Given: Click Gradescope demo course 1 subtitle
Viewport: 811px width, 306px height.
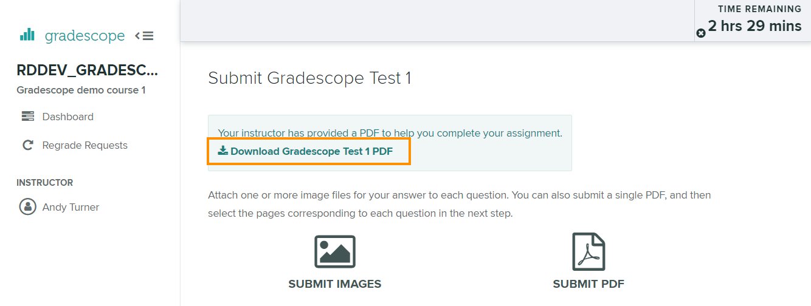Looking at the screenshot, I should click(x=81, y=90).
